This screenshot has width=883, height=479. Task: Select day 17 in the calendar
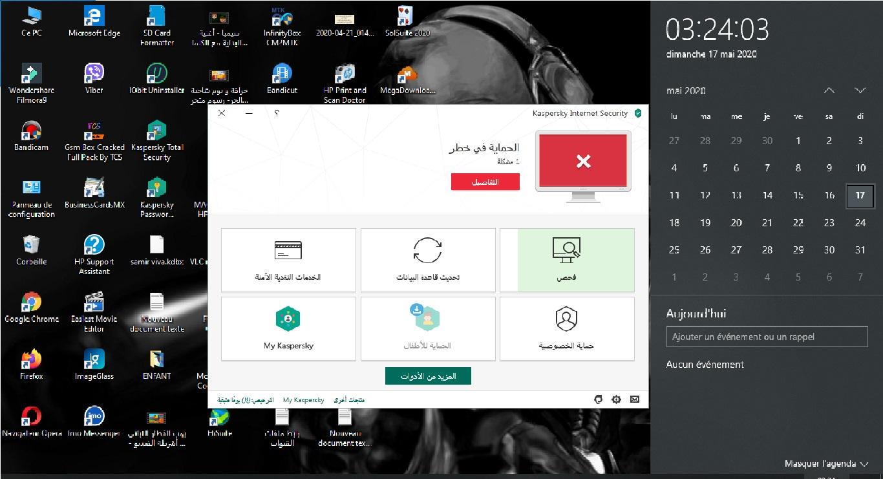(860, 195)
